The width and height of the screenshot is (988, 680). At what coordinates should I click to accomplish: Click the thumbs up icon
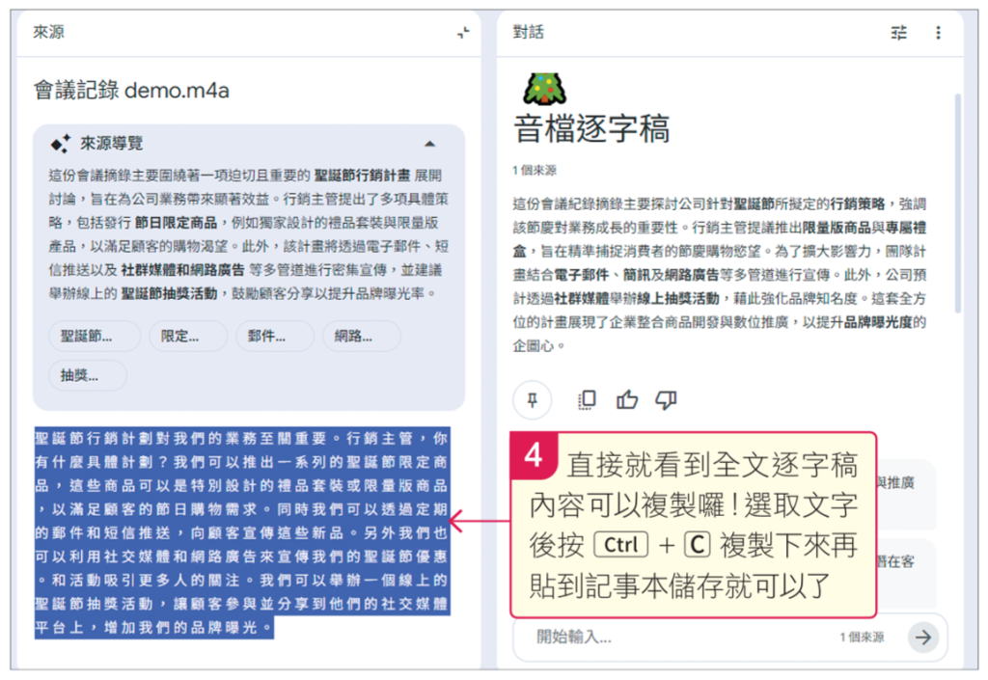tap(627, 400)
